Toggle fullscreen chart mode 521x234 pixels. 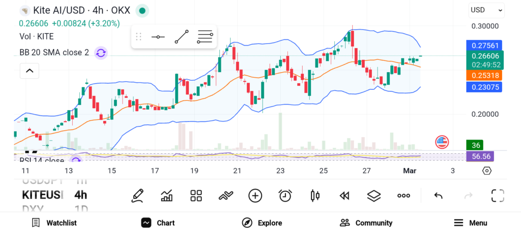[497, 195]
